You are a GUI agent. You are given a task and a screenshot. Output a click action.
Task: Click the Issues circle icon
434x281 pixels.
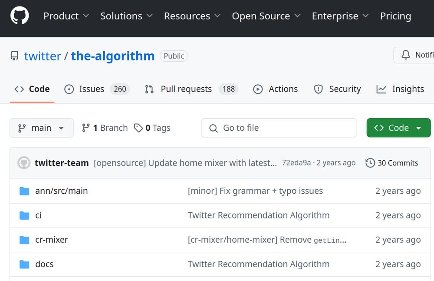(x=69, y=89)
